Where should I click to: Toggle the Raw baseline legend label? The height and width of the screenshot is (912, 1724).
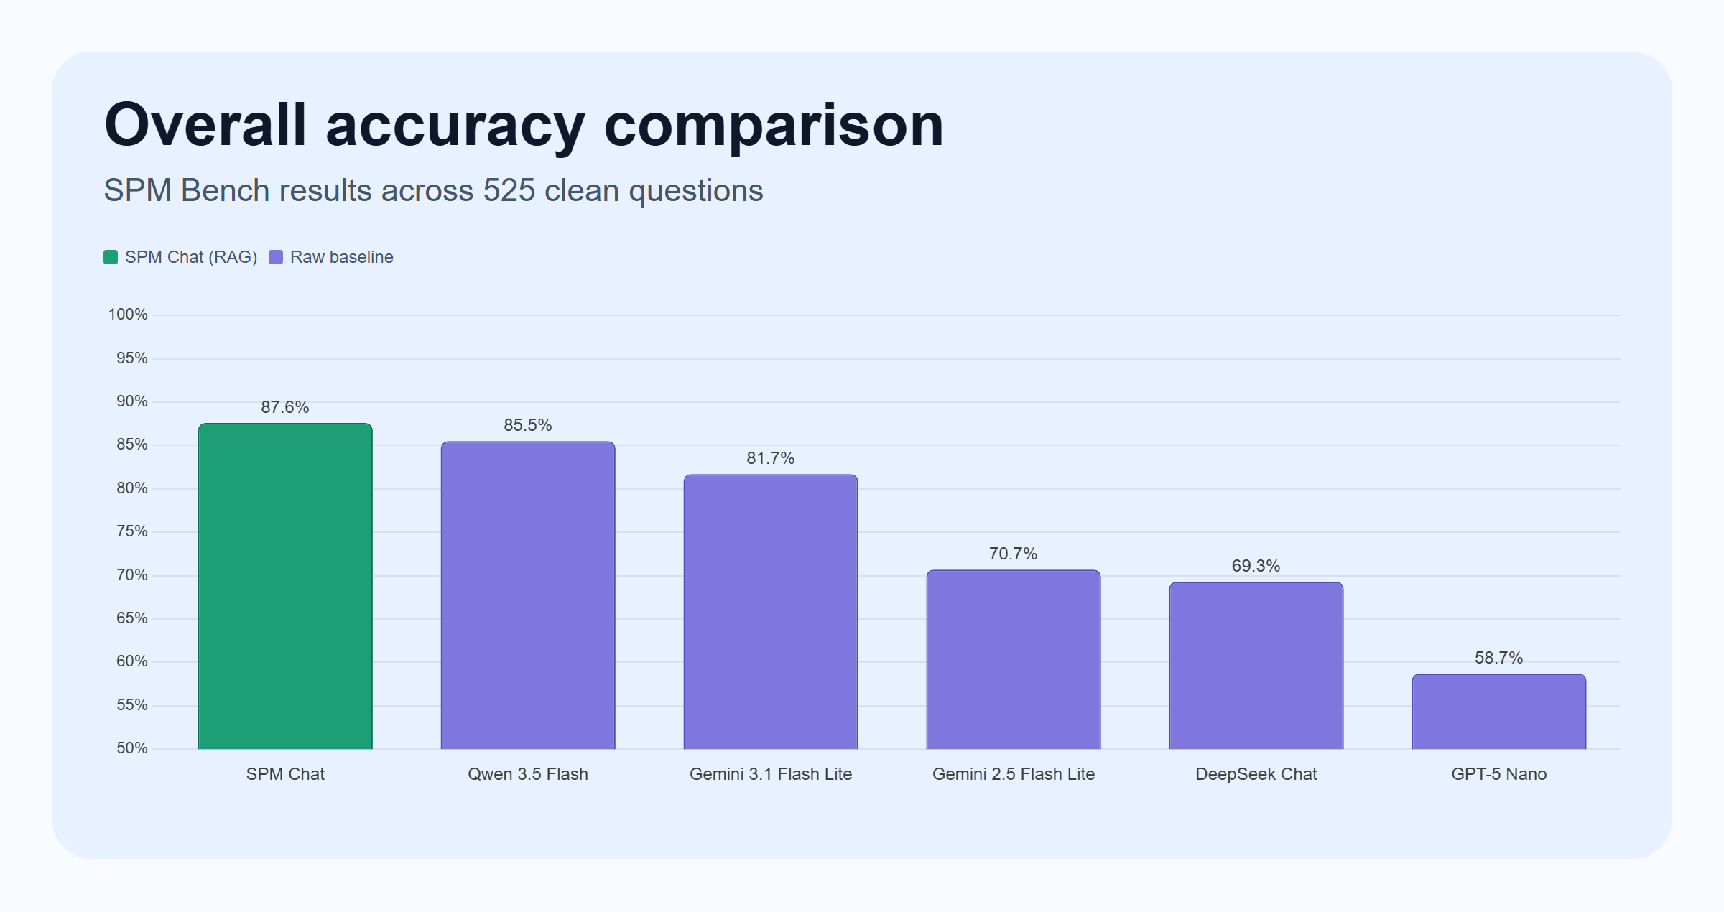341,257
